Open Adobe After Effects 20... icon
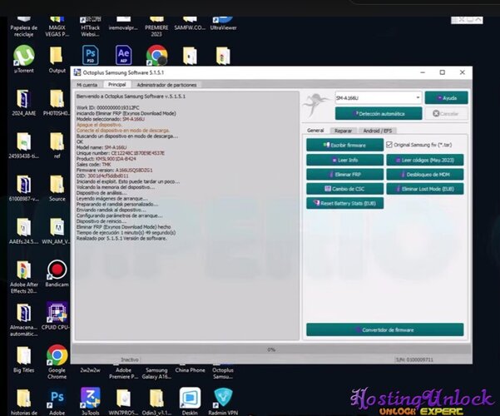The width and height of the screenshot is (500, 416). pos(24,277)
